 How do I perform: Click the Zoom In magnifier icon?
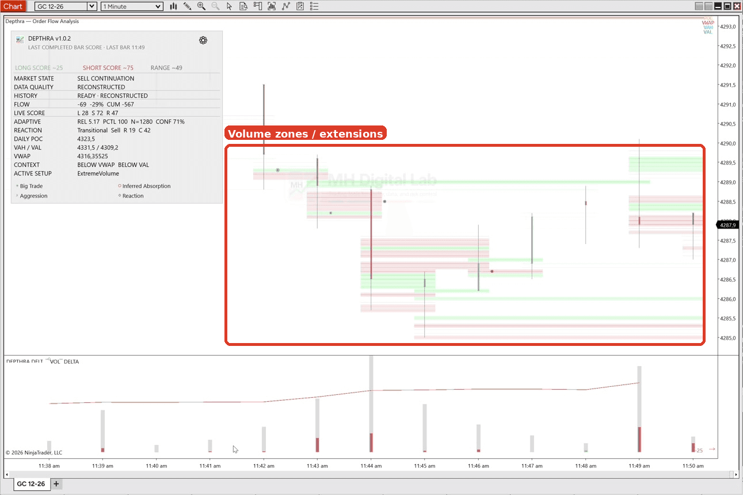click(x=201, y=6)
